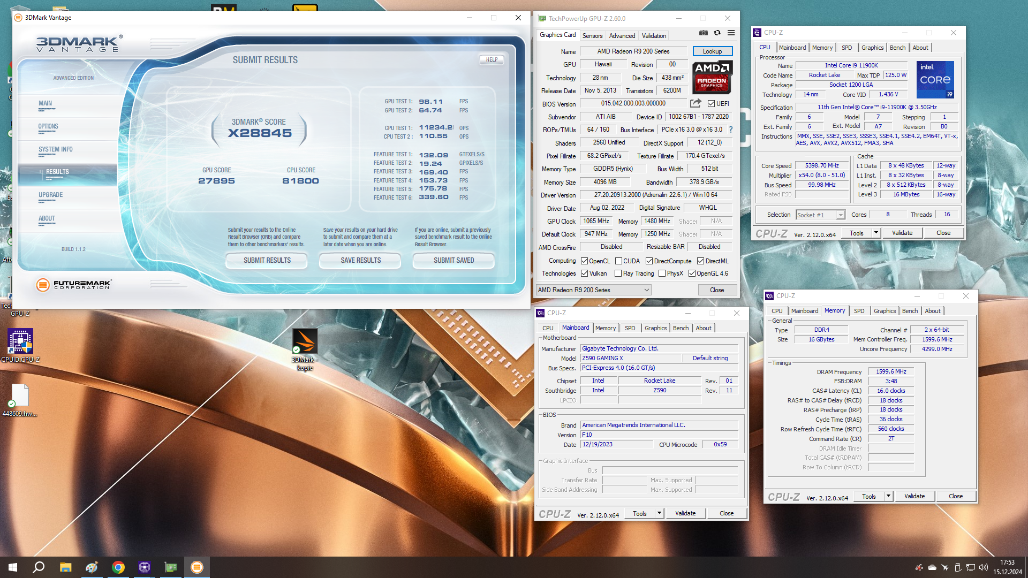Open the GPU selection dropdown in GPU-Z
Viewport: 1028px width, 578px height.
tap(593, 290)
